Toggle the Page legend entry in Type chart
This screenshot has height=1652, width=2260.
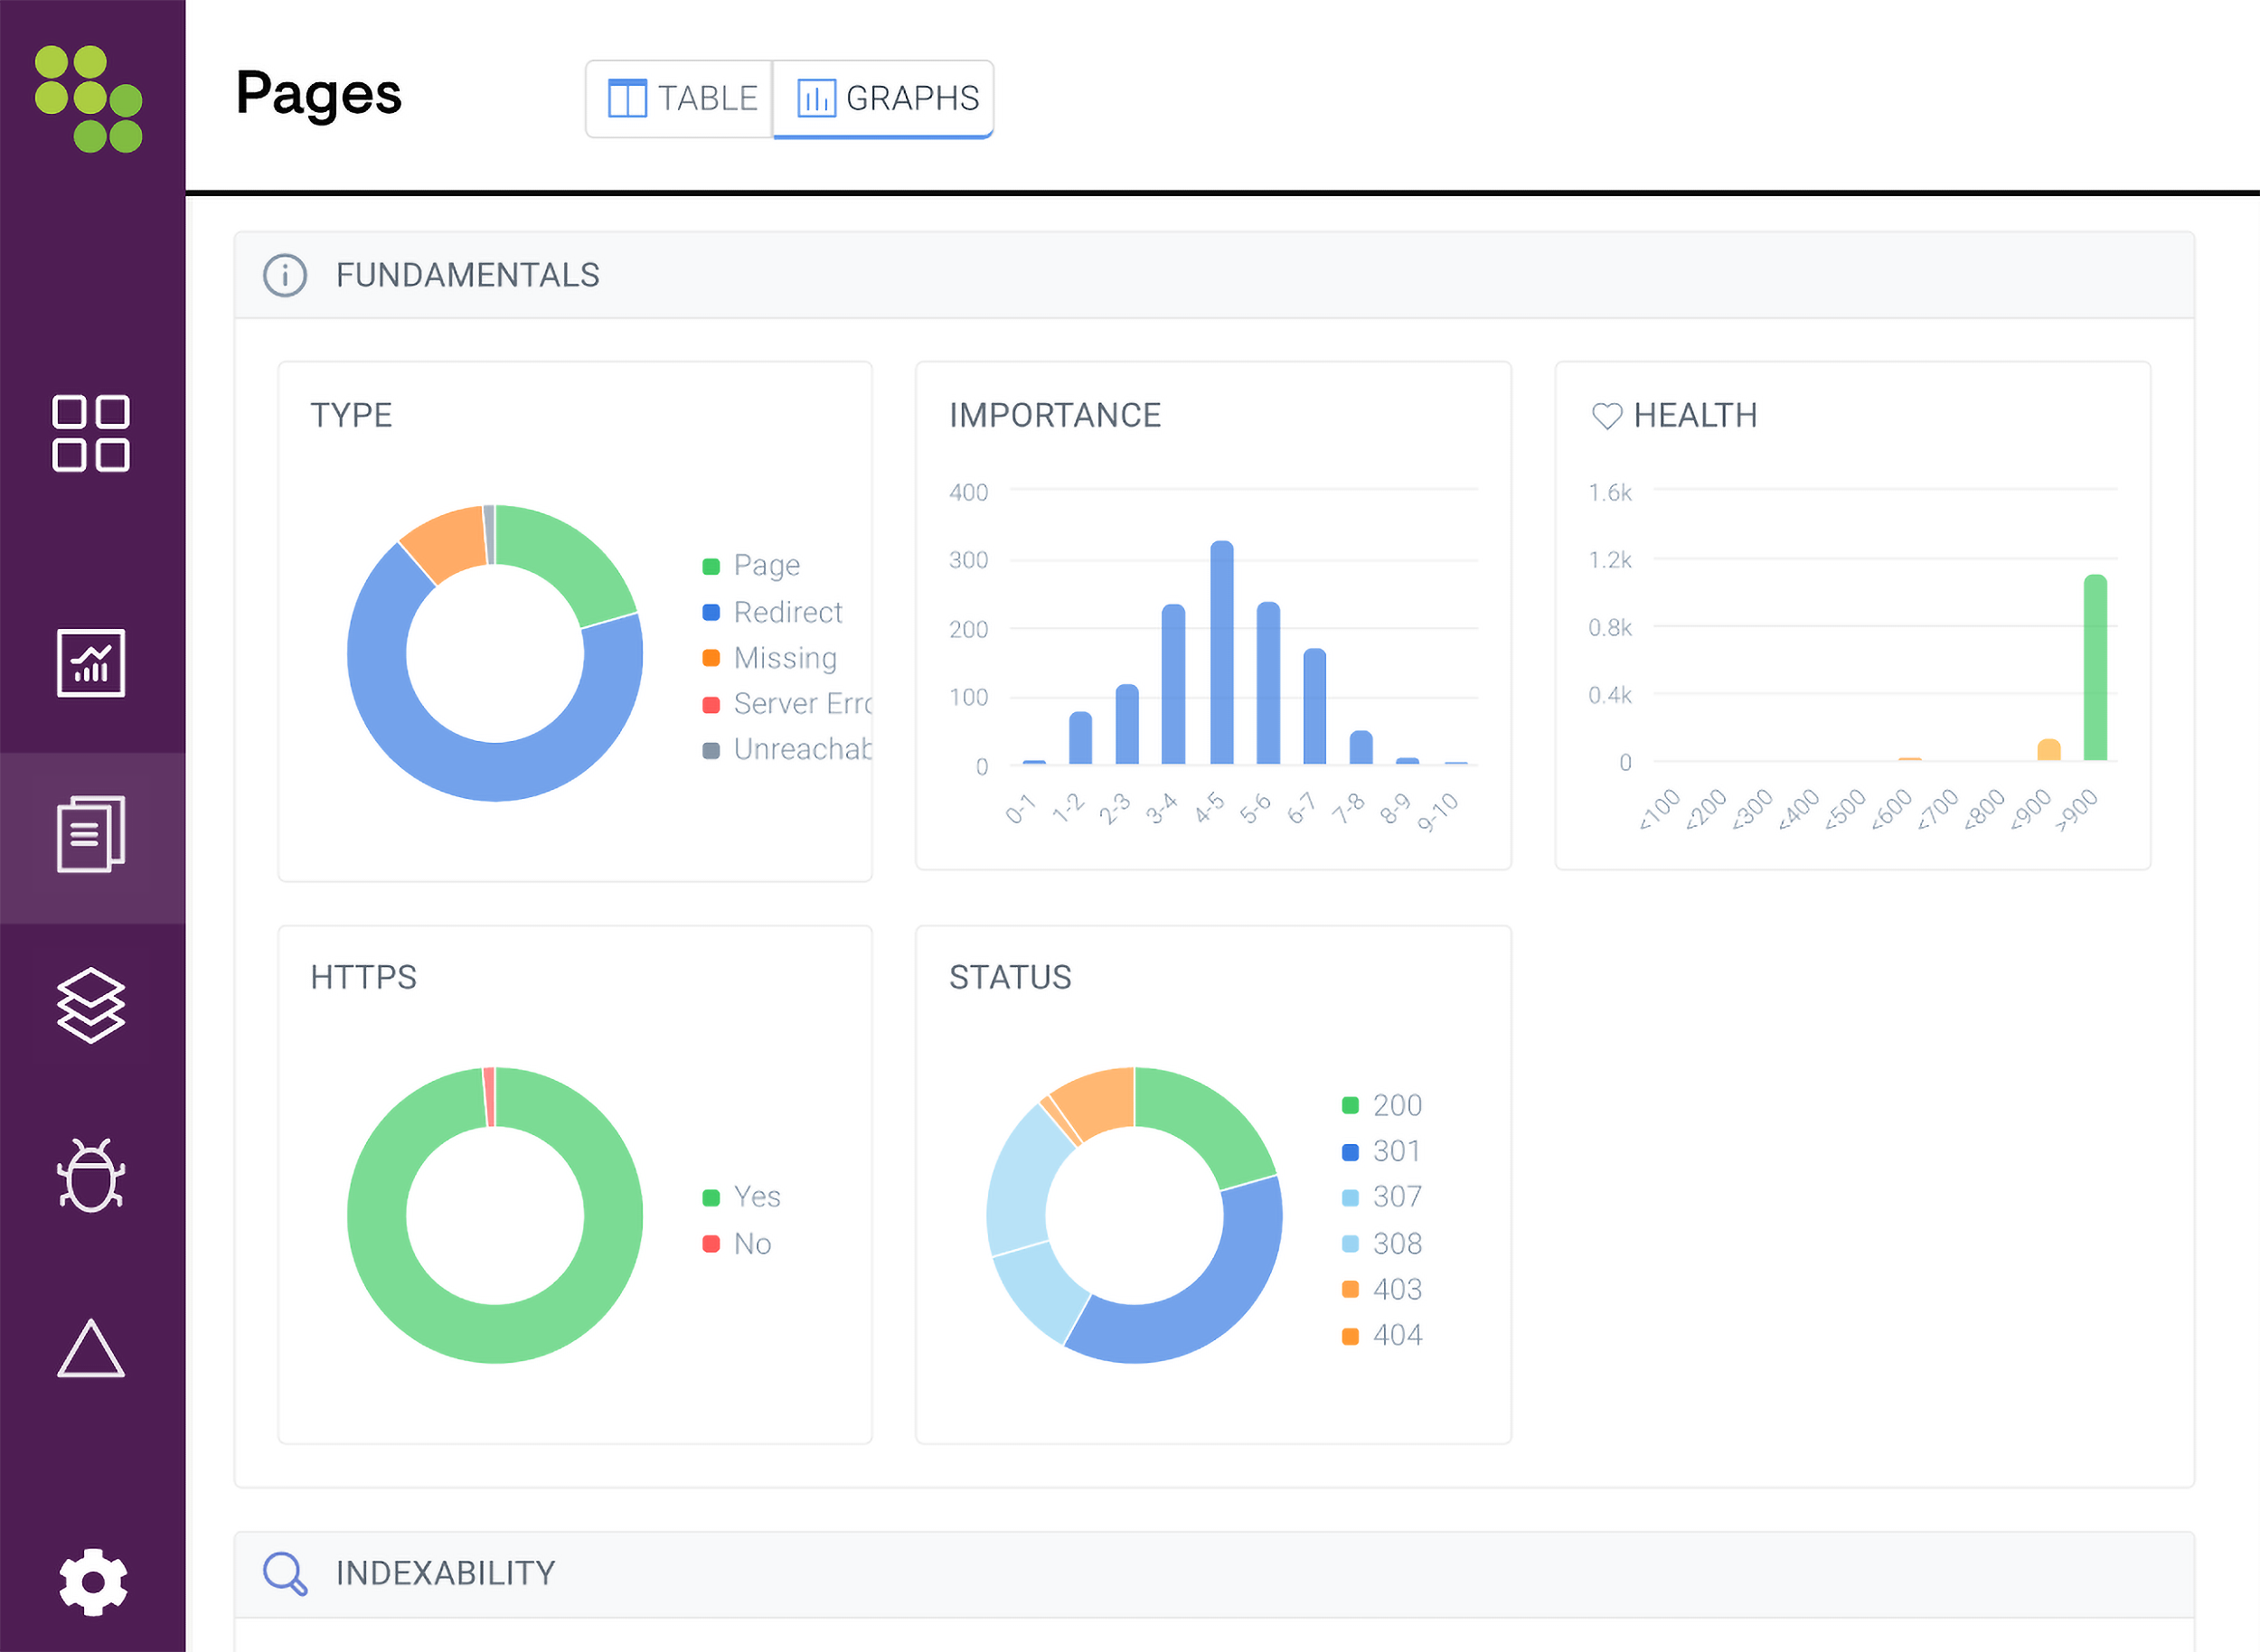coord(752,566)
